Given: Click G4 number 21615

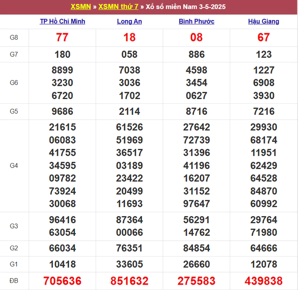Looking at the screenshot, I should click(63, 127).
